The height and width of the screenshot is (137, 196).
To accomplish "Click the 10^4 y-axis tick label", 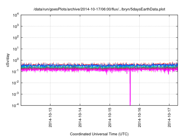I will [x=16, y=15].
